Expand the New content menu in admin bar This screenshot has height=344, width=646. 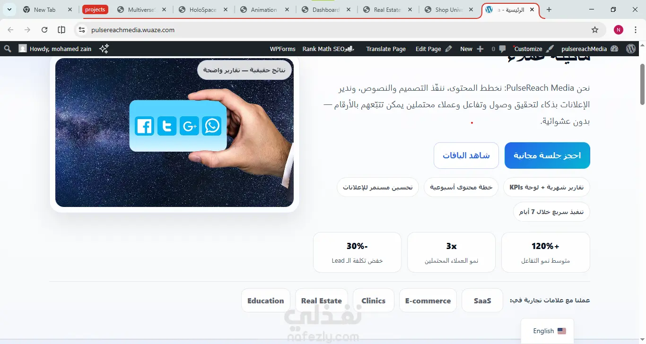471,49
